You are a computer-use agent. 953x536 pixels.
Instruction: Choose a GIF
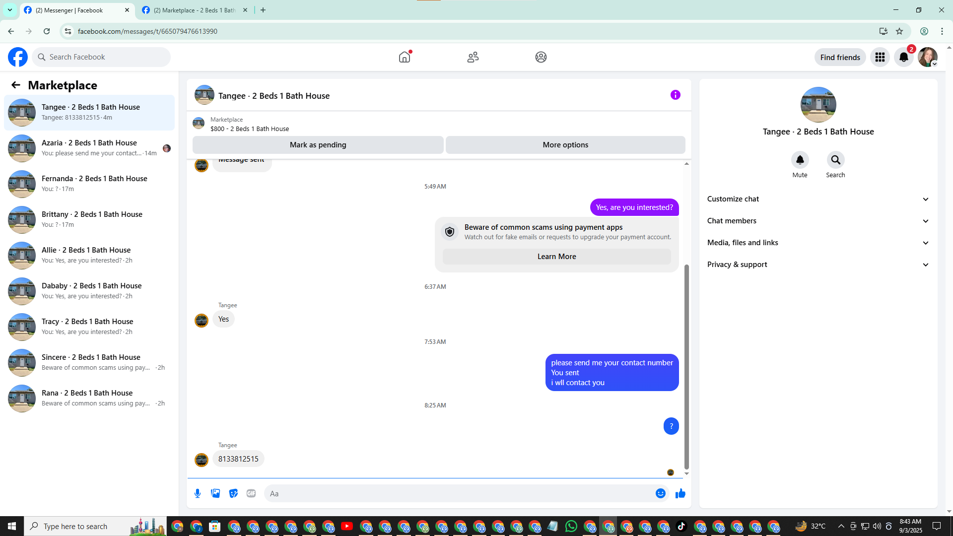click(x=251, y=493)
